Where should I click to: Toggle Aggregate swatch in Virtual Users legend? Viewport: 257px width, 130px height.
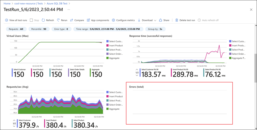108,58
